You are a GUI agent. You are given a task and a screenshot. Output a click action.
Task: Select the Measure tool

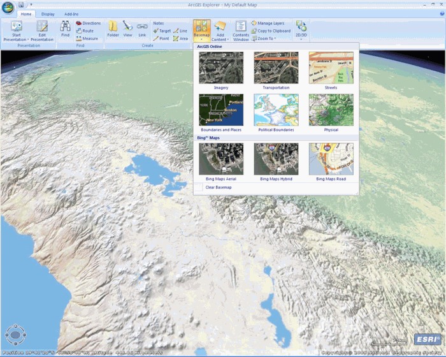click(87, 38)
